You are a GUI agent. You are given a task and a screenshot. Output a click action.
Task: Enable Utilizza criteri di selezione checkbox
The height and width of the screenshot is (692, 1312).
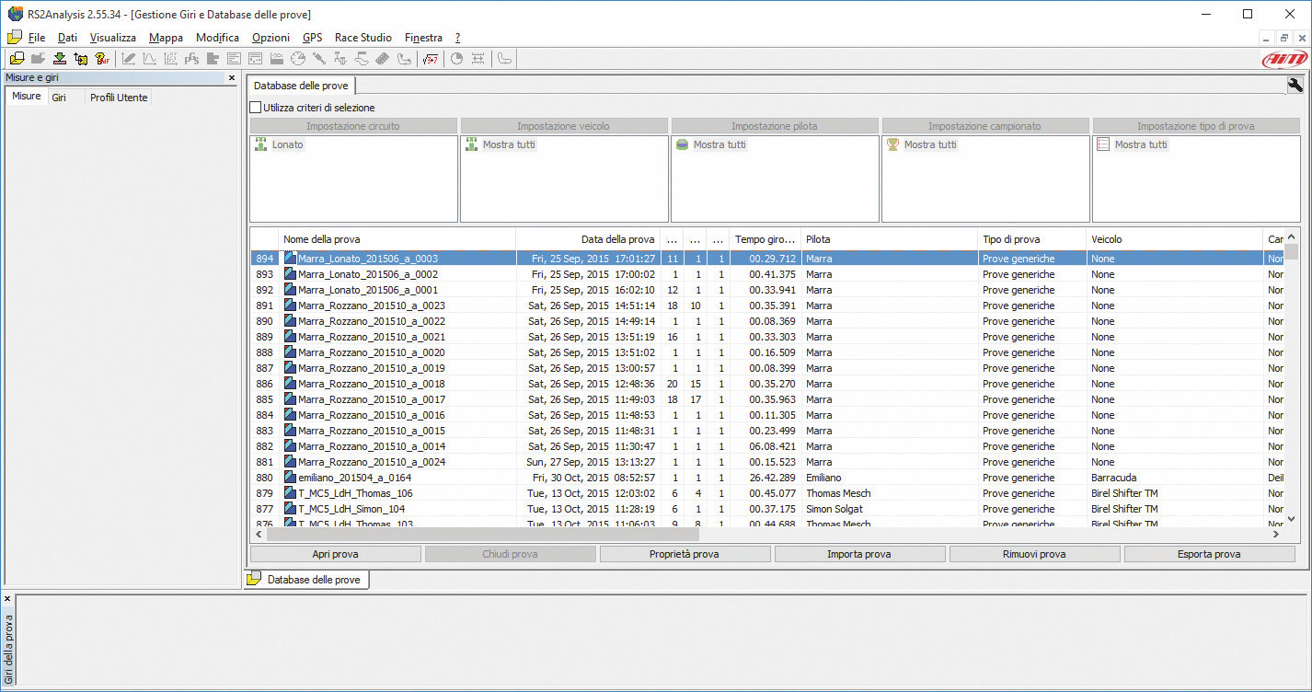[256, 108]
